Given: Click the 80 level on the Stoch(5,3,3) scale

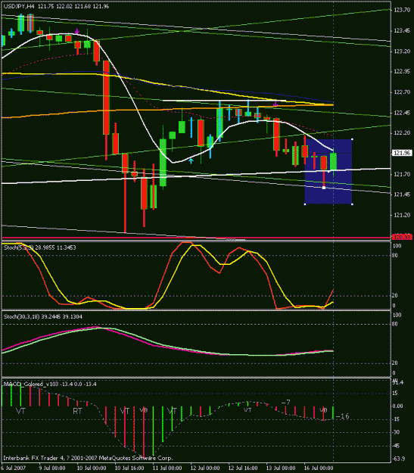Looking at the screenshot, I should [394, 256].
